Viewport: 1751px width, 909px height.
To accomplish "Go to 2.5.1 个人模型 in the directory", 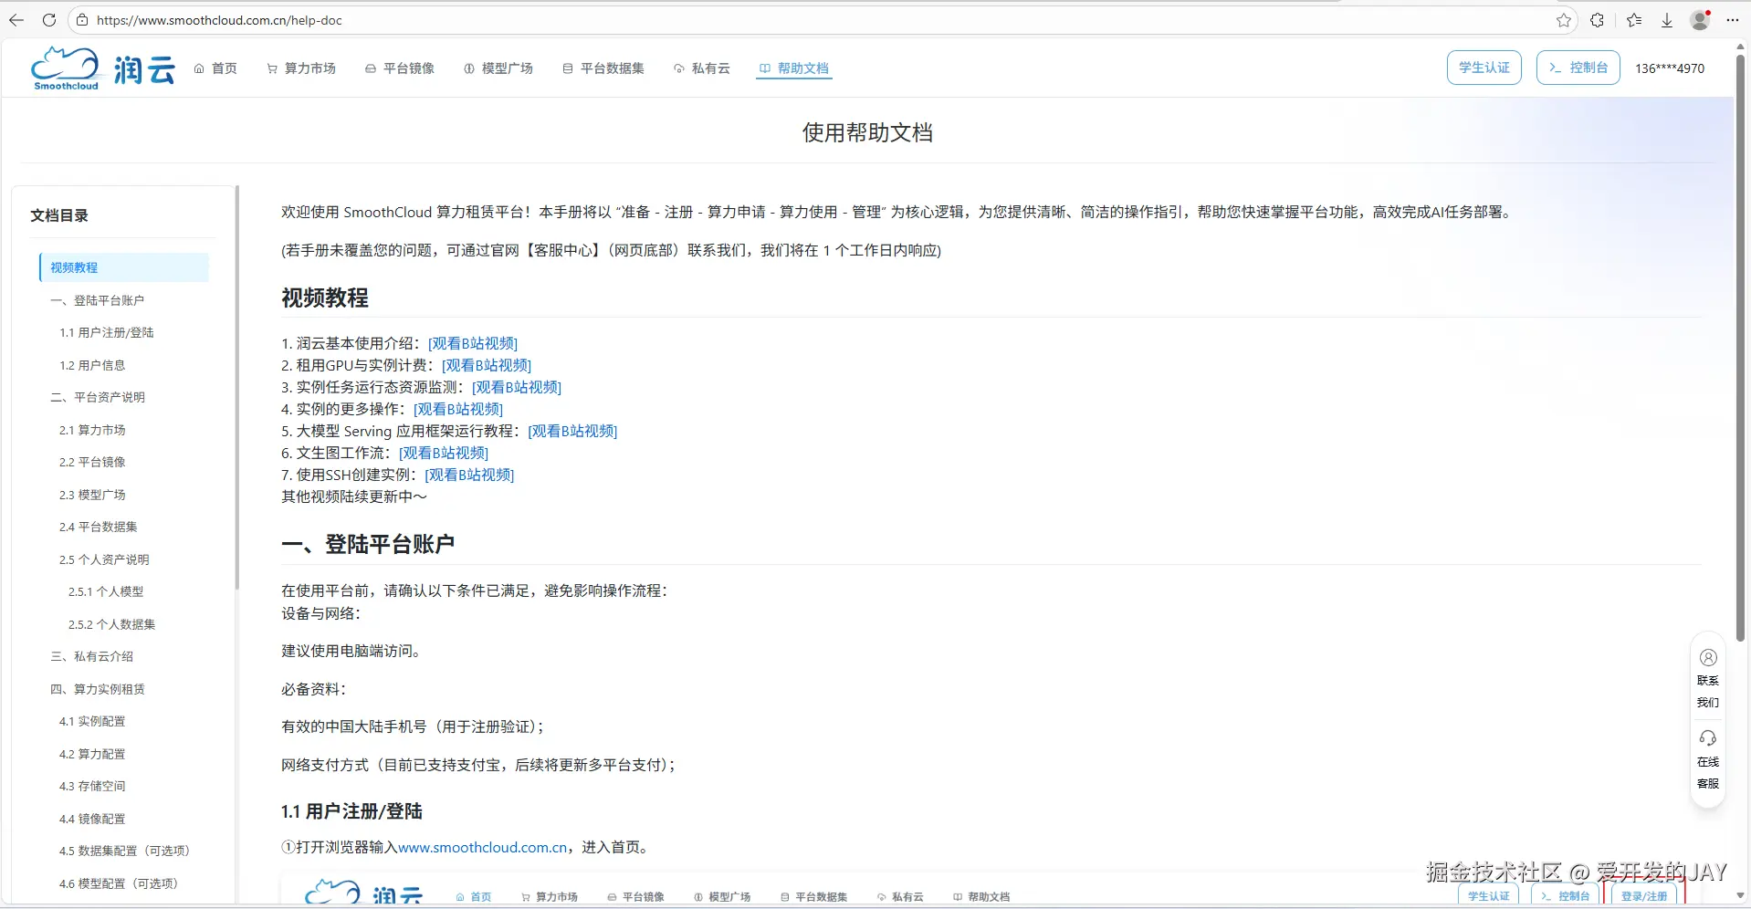I will (x=106, y=591).
